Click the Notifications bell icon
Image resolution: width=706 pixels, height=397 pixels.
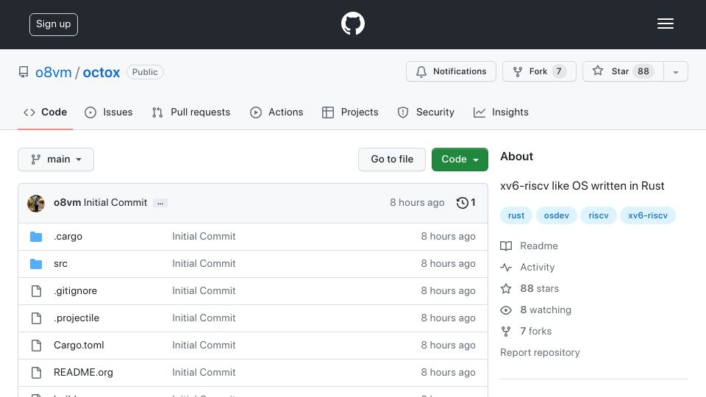421,71
